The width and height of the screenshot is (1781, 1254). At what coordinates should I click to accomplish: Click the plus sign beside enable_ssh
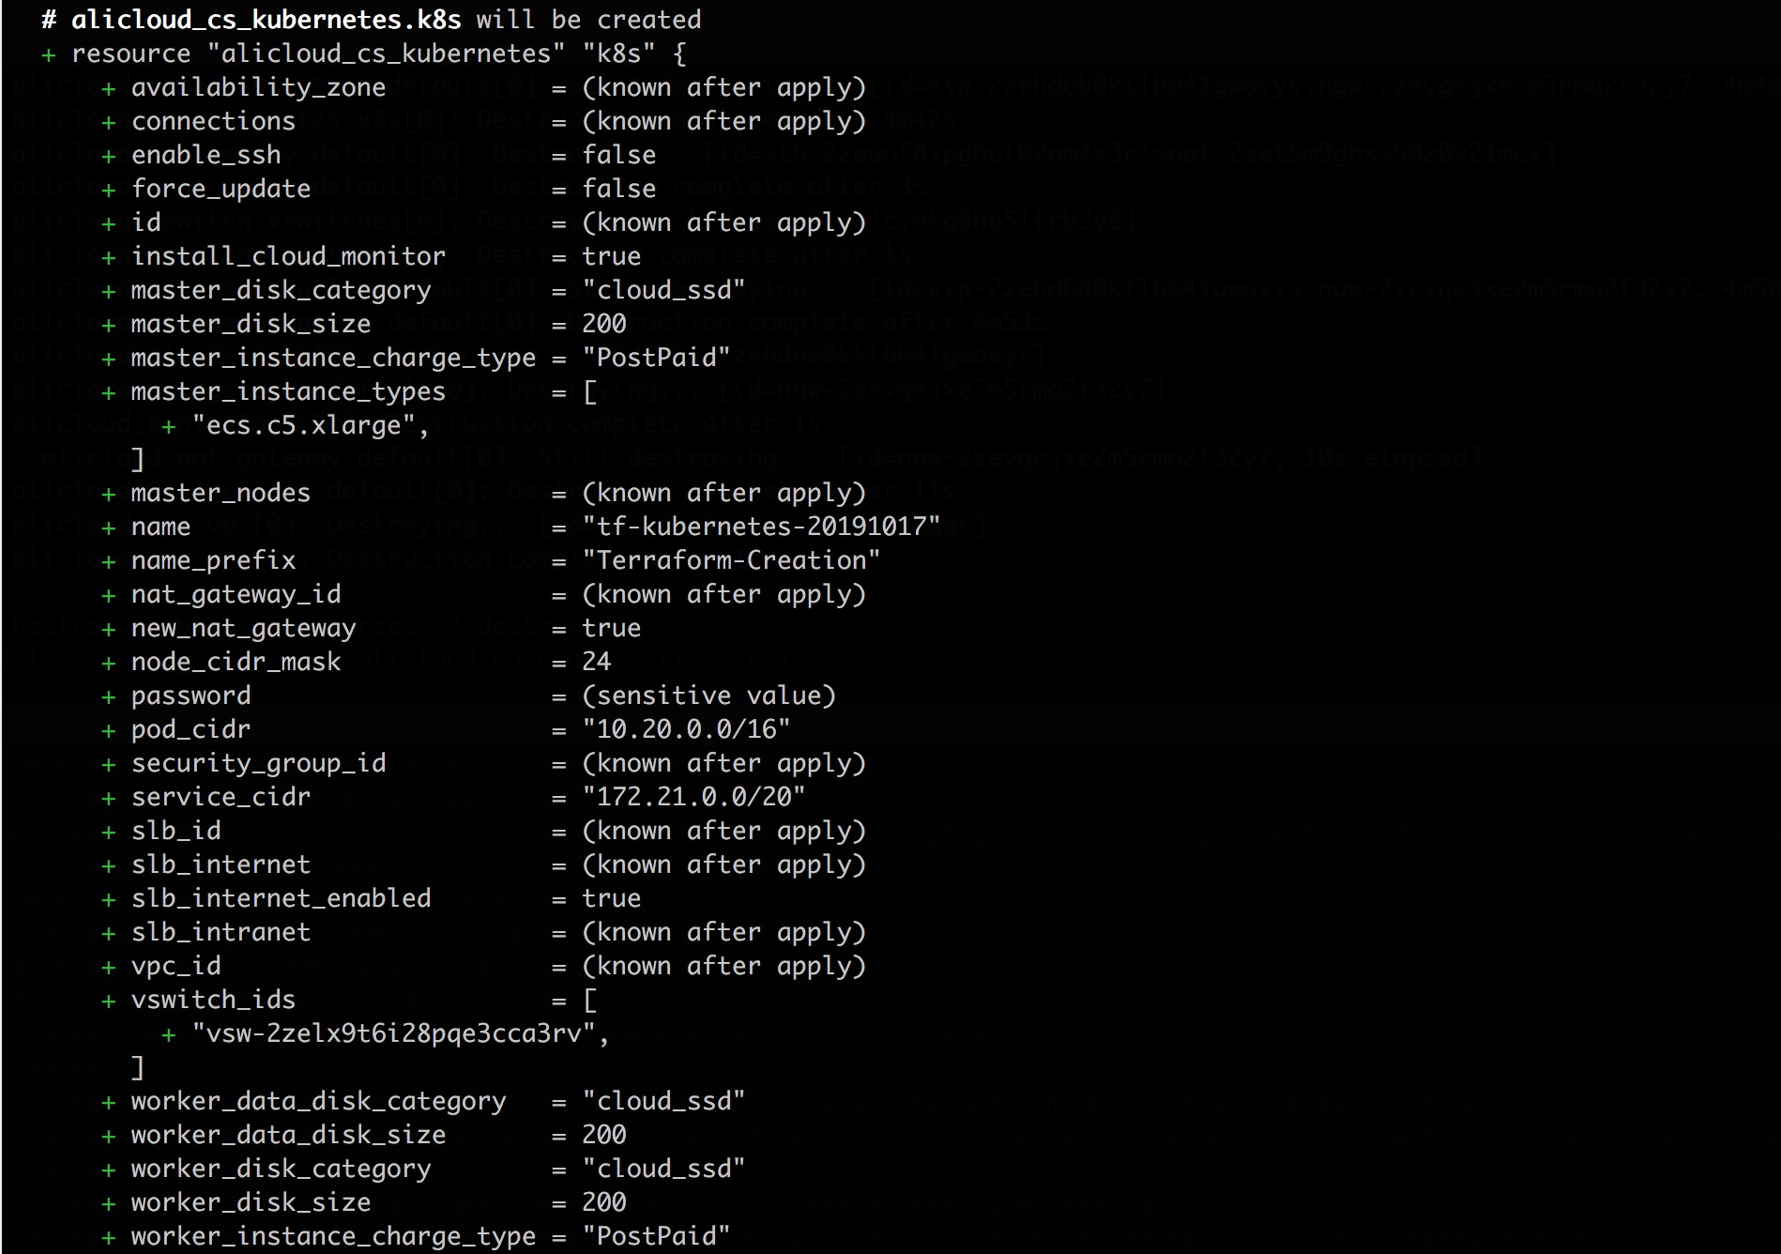pyautogui.click(x=109, y=156)
